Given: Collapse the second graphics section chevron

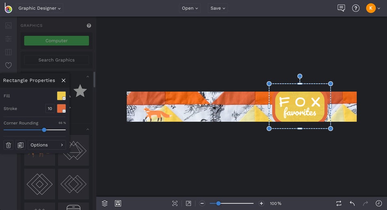Looking at the screenshot, I should (88, 130).
